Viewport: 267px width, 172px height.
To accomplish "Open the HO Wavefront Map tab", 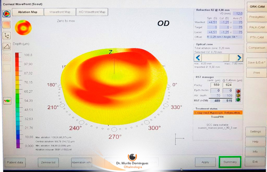I will coord(92,12).
